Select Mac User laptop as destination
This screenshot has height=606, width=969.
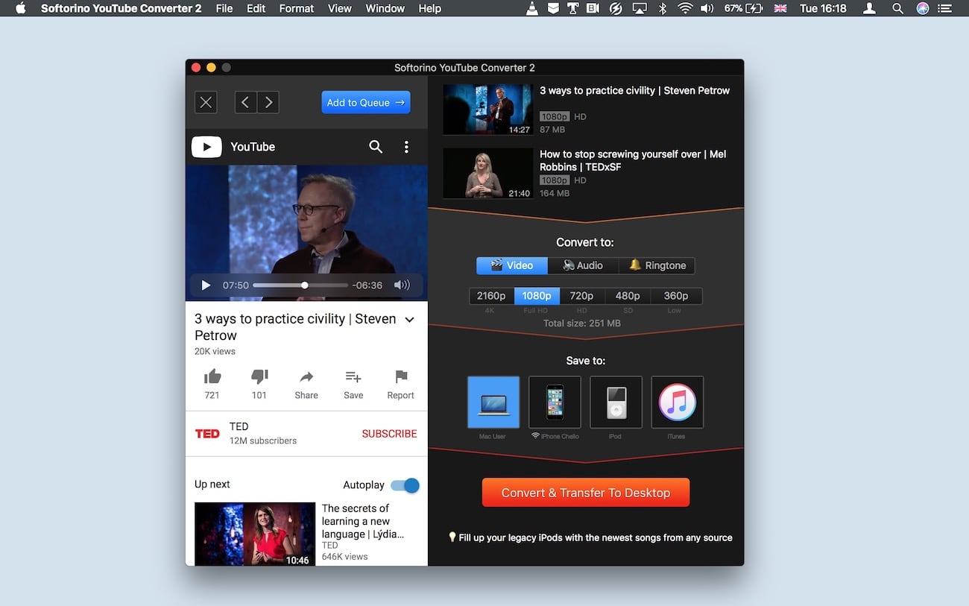pos(493,403)
